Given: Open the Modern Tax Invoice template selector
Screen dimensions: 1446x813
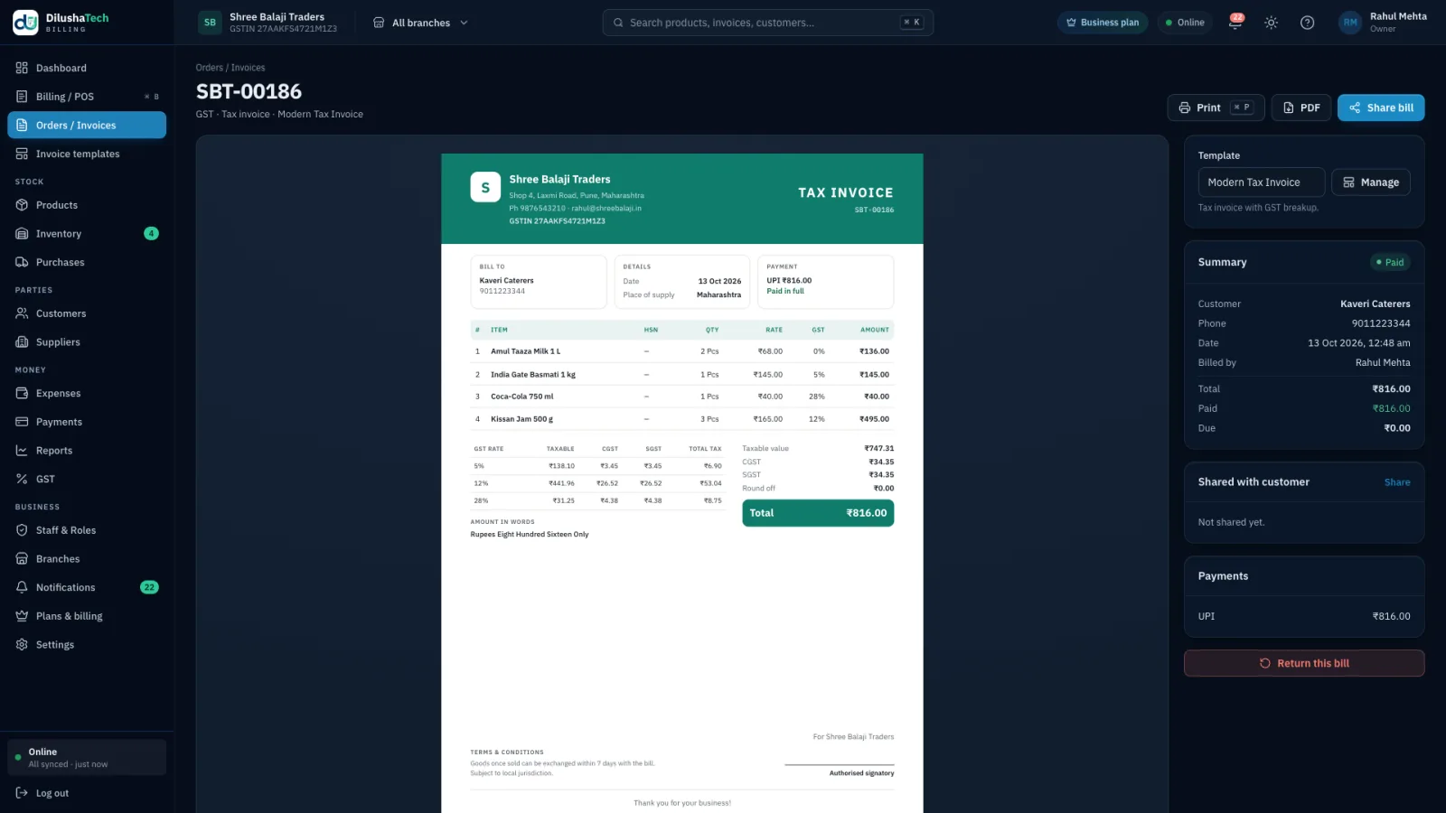Looking at the screenshot, I should coord(1262,182).
